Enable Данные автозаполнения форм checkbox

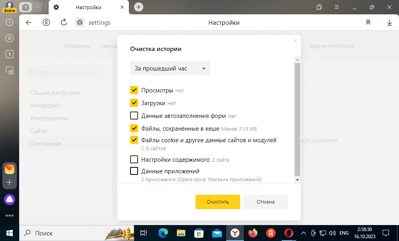(134, 116)
